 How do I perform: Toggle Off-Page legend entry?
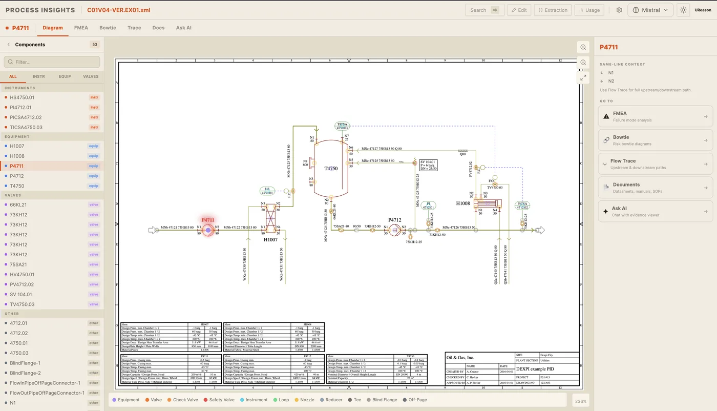tap(415, 400)
